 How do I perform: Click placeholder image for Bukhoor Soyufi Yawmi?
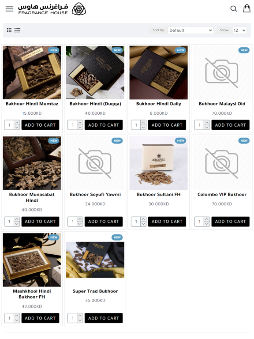tap(95, 163)
